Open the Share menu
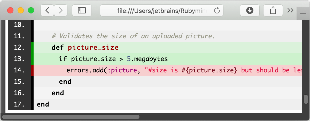The width and height of the screenshot is (310, 121). tap(273, 10)
